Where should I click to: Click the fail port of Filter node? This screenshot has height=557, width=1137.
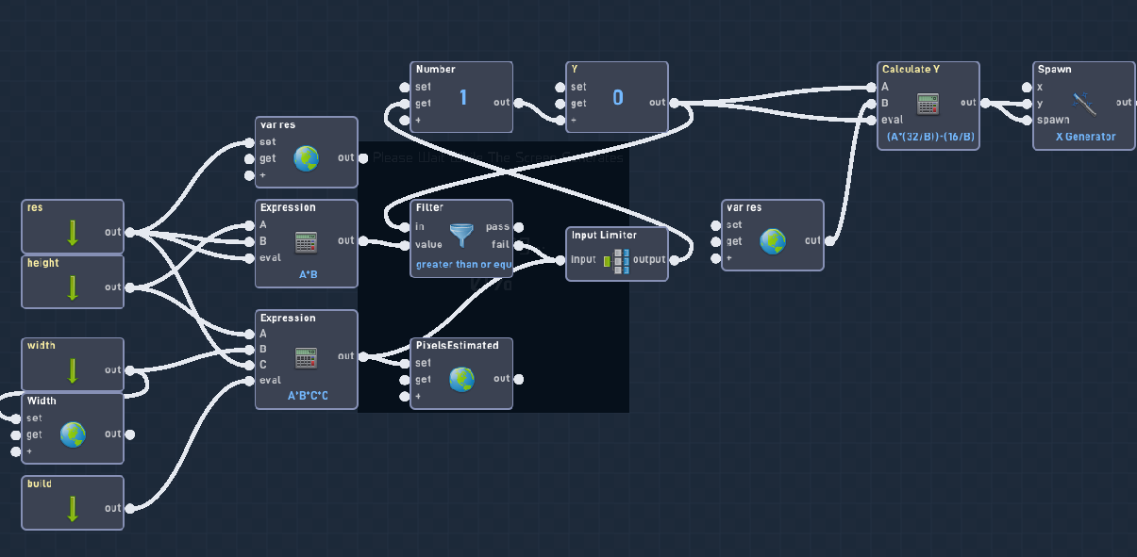[518, 244]
